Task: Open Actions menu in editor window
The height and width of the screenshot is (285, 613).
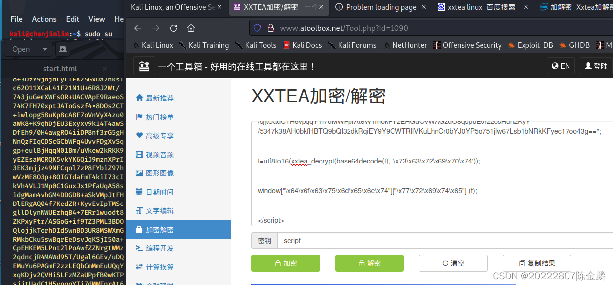Action: point(44,19)
